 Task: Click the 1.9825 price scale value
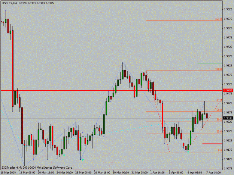coord(228,28)
